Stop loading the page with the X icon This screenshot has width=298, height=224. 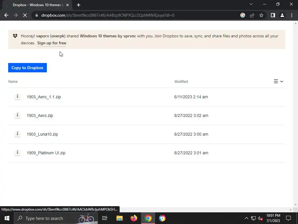[x=25, y=15]
